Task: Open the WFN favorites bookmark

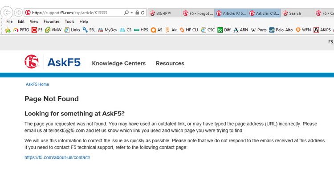Action: (x=304, y=30)
